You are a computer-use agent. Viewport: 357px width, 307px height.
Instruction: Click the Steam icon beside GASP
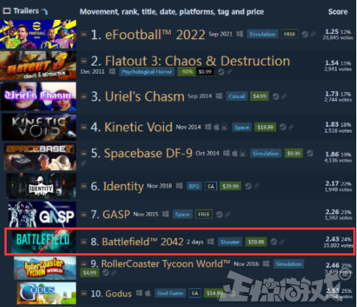[x=219, y=214]
